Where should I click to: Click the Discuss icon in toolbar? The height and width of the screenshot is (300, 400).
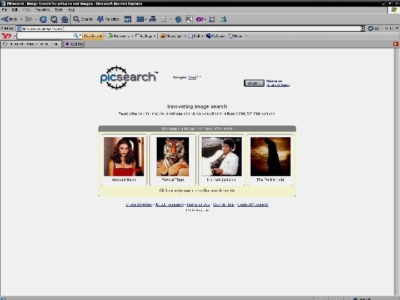(x=178, y=19)
